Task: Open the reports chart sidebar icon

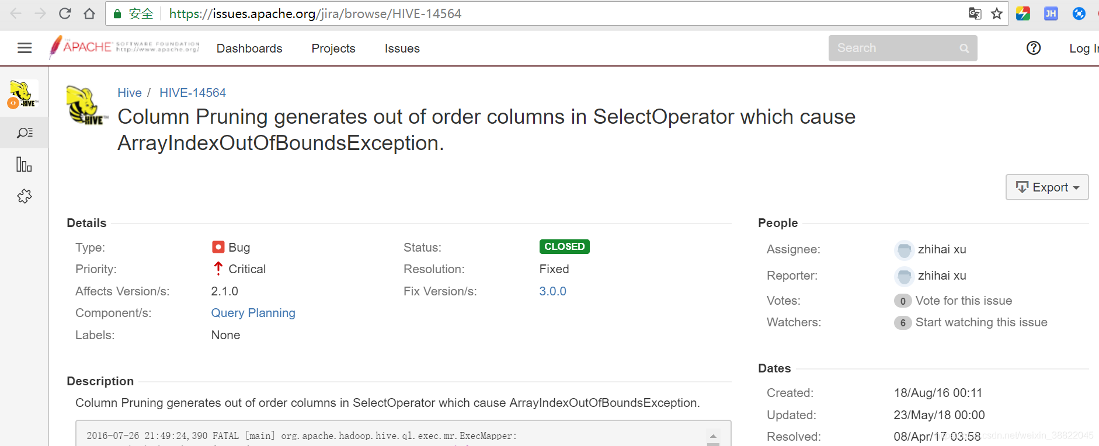Action: (24, 165)
